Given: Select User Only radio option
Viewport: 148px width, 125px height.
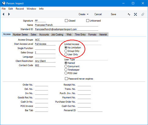Looking at the screenshot, I should [66, 54].
